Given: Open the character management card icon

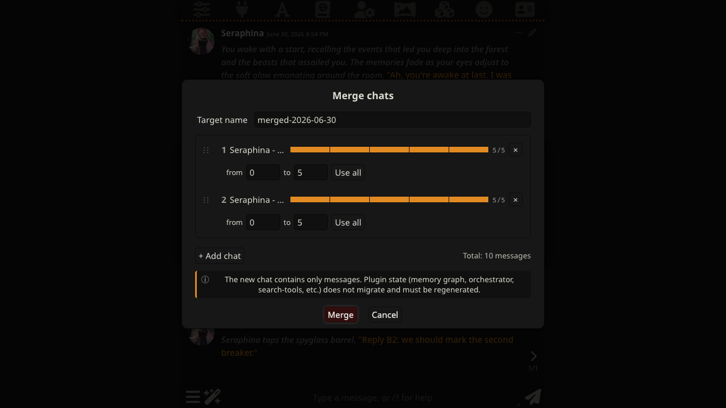Looking at the screenshot, I should pyautogui.click(x=525, y=9).
